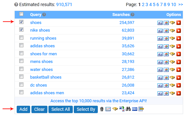Click the black binoculars icon
Image resolution: width=186 pixels, height=115 pixels.
point(128,109)
